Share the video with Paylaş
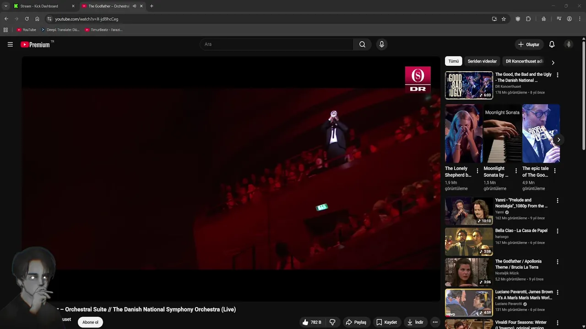Screen dimensions: 586x329 click(x=356, y=322)
